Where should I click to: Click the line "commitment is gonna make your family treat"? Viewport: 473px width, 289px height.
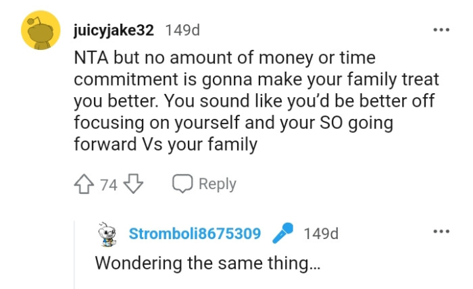[x=256, y=80]
